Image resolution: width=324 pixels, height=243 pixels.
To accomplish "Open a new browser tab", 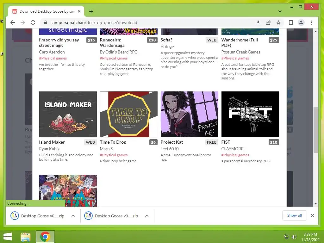I will (91, 11).
